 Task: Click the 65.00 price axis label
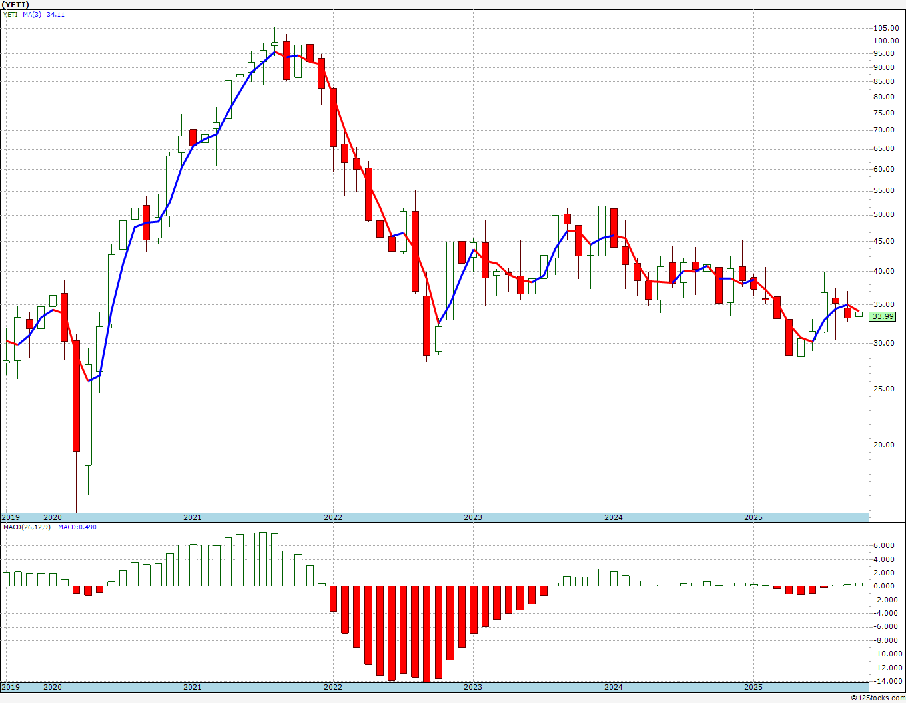885,149
